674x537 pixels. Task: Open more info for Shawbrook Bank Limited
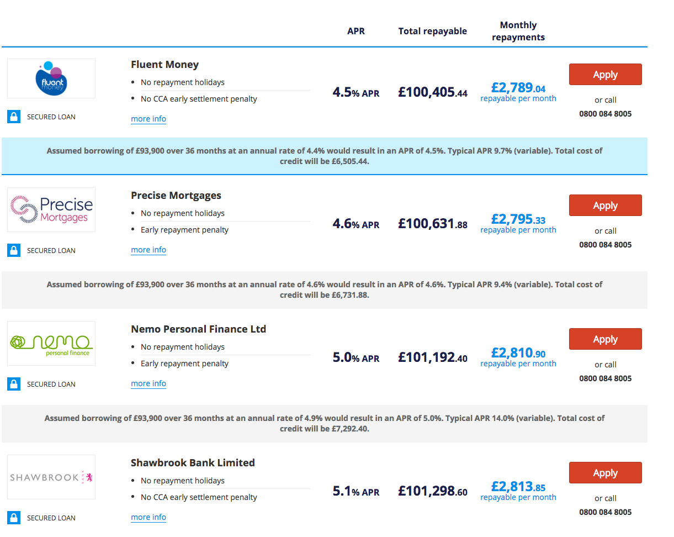click(148, 517)
